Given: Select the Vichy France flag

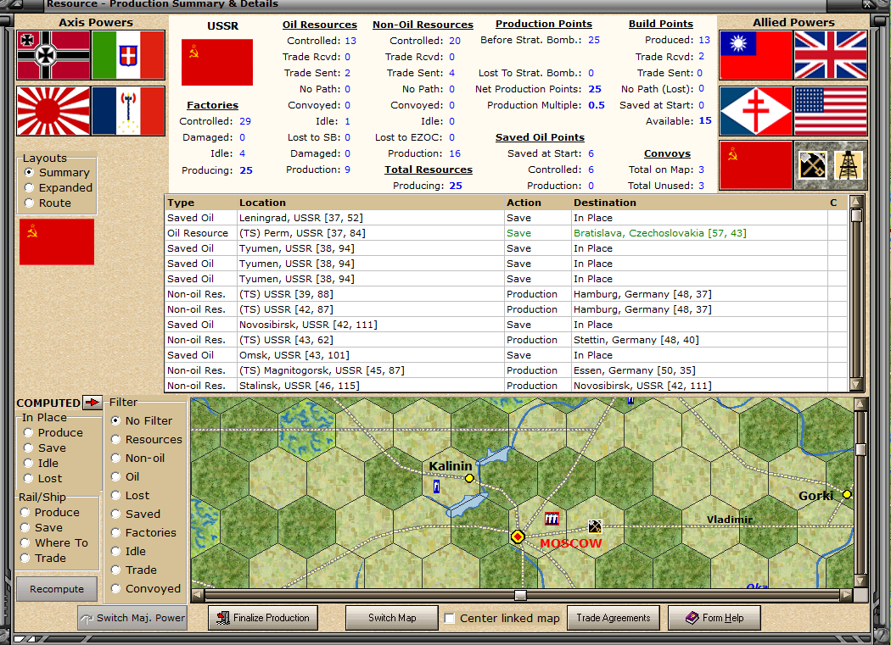Looking at the screenshot, I should click(x=128, y=111).
